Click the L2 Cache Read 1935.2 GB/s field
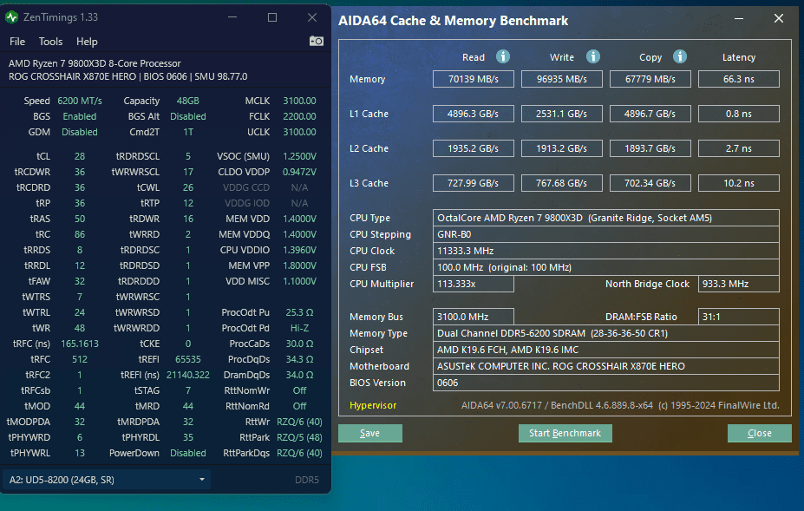The height and width of the screenshot is (511, 804). pos(474,148)
